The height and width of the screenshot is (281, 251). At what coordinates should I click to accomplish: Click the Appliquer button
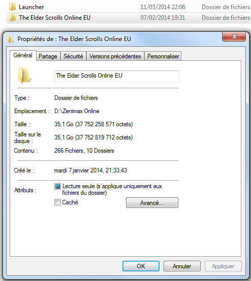pyautogui.click(x=223, y=266)
